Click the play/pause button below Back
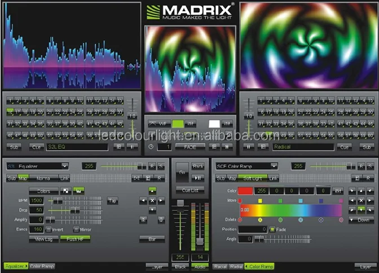 coord(198,178)
